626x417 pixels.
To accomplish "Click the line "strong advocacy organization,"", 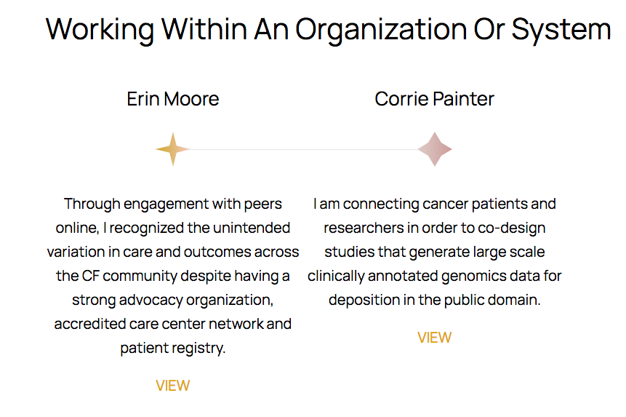I will click(x=173, y=300).
